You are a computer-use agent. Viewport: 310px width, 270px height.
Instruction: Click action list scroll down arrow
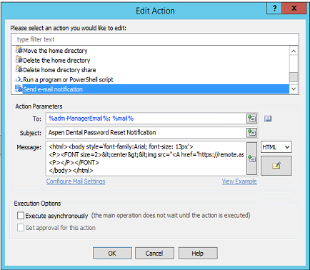point(294,89)
